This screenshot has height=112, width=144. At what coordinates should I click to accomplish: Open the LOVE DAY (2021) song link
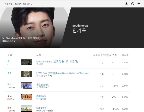(64, 73)
